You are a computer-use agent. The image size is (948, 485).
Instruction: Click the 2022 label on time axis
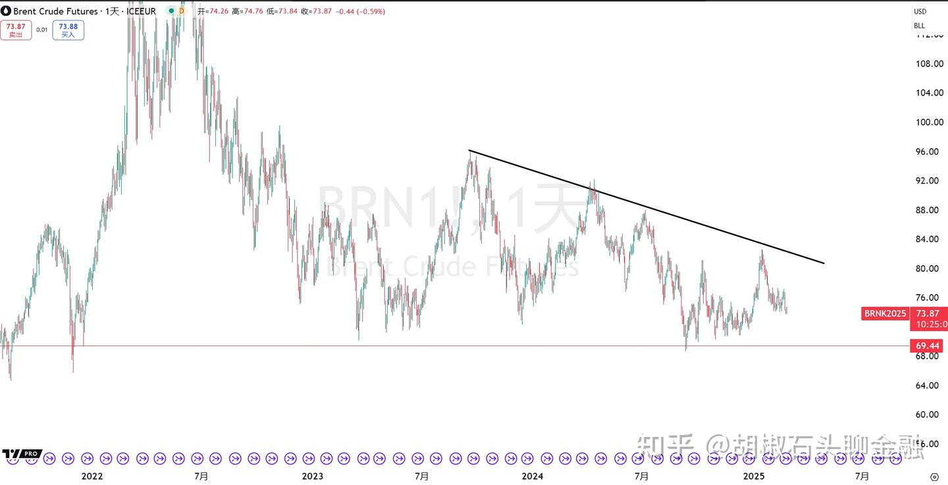click(x=92, y=476)
